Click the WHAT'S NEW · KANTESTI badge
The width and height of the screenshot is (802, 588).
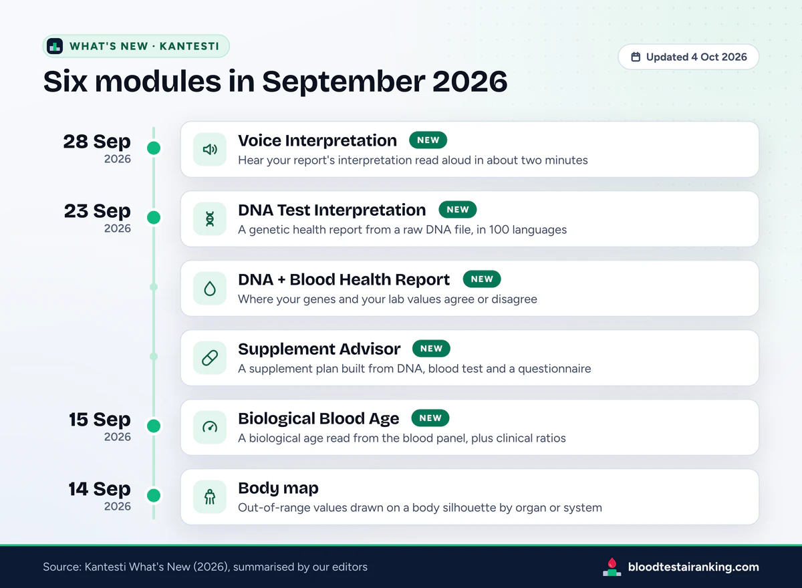(136, 46)
